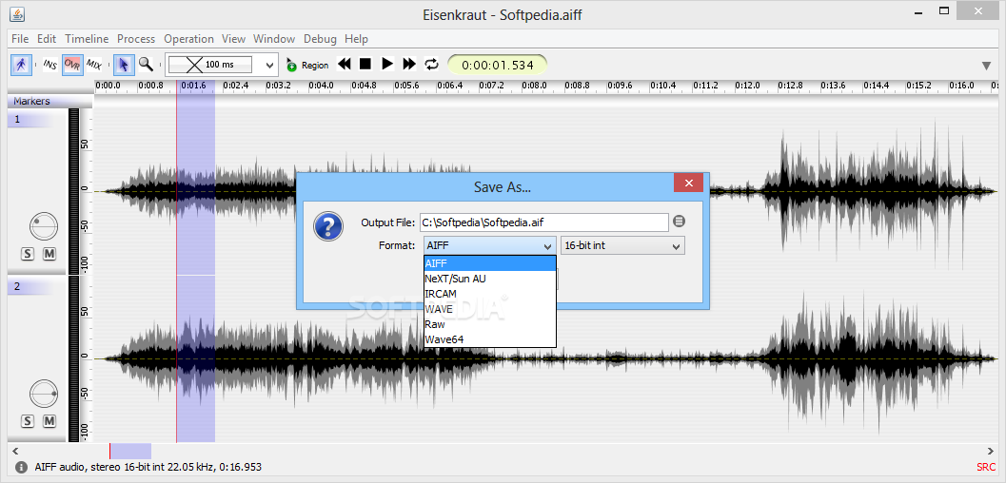Select channel 1 track header
The width and height of the screenshot is (1006, 483).
(x=37, y=119)
